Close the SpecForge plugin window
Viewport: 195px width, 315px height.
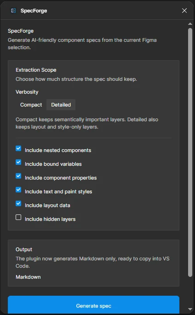tap(184, 11)
